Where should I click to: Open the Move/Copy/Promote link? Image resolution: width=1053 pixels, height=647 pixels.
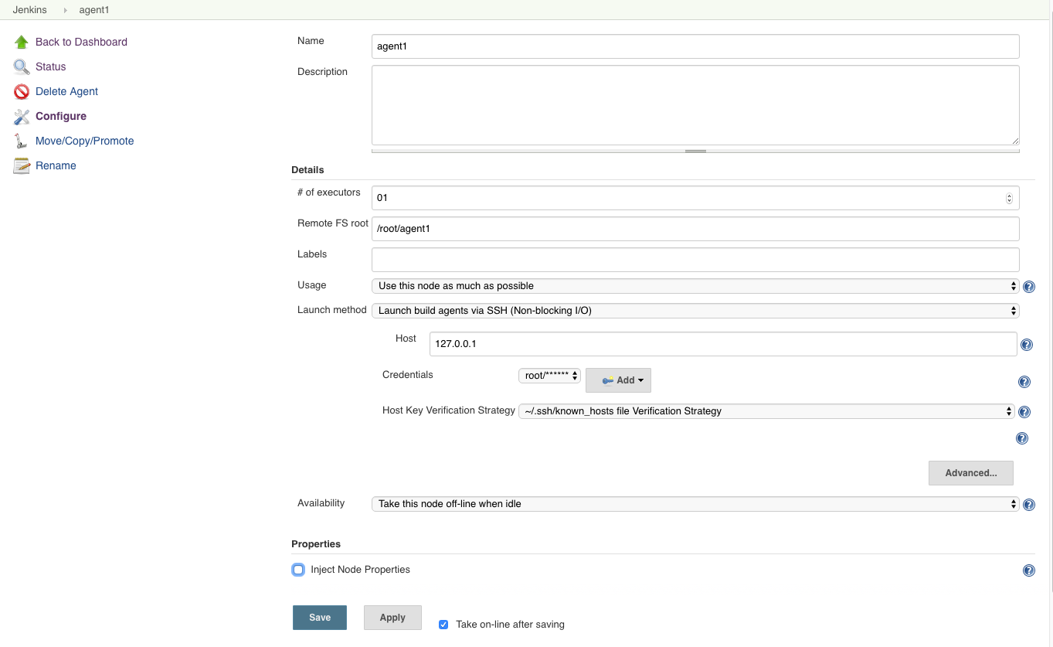tap(85, 141)
